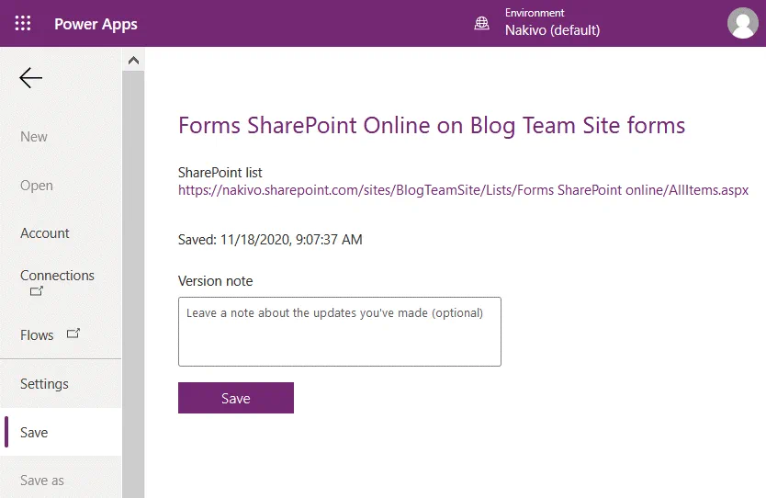Image resolution: width=766 pixels, height=498 pixels.
Task: Open Connections in the sidebar
Action: [57, 276]
